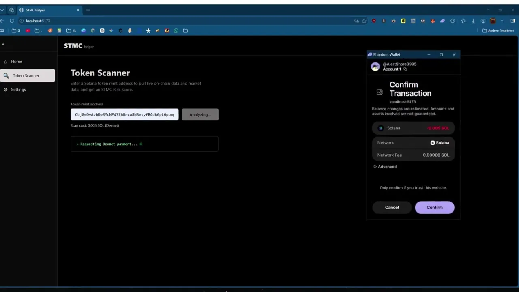Image resolution: width=519 pixels, height=292 pixels.
Task: Open the browser three-dot menu
Action: pos(503,21)
